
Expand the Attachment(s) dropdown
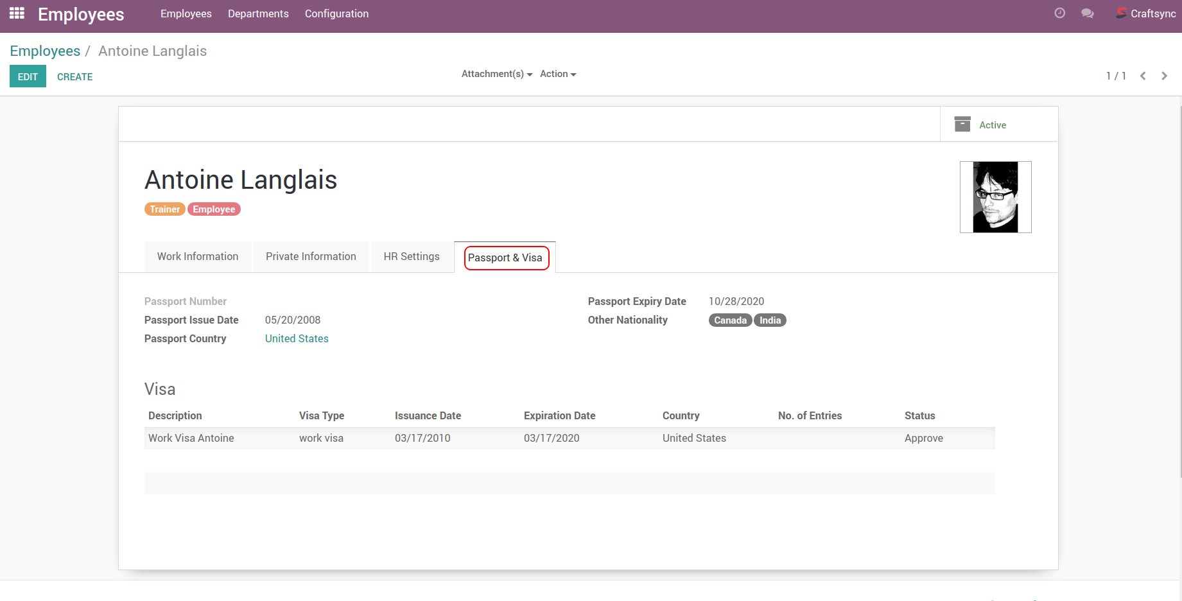pos(496,74)
